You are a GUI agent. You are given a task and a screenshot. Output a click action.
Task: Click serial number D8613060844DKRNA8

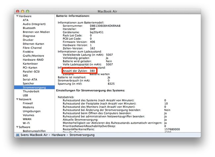pos(105,26)
